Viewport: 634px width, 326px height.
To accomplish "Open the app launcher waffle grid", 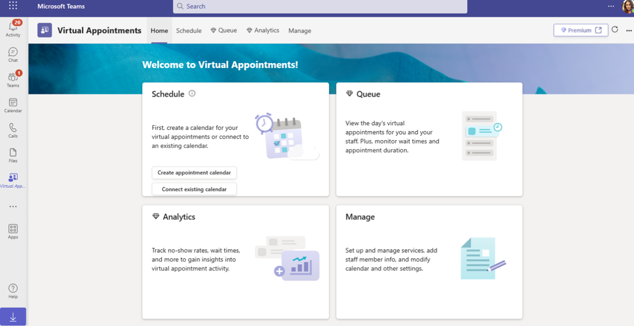I will 13,6.
